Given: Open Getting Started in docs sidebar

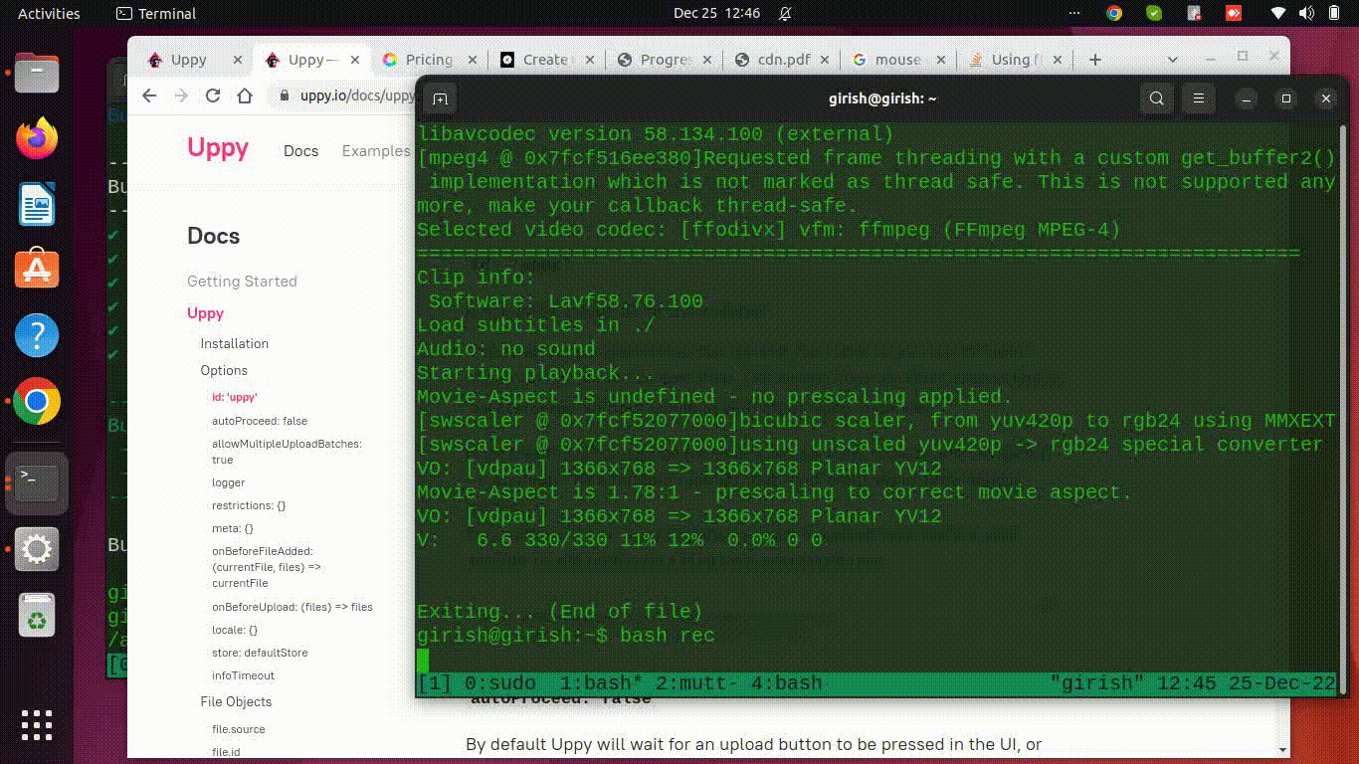Looking at the screenshot, I should 242,282.
